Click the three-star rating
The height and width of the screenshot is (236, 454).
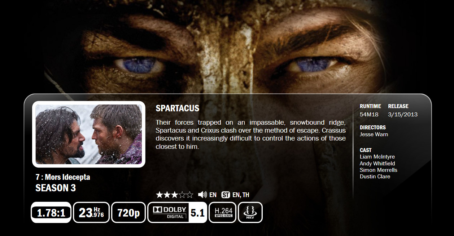point(174,195)
